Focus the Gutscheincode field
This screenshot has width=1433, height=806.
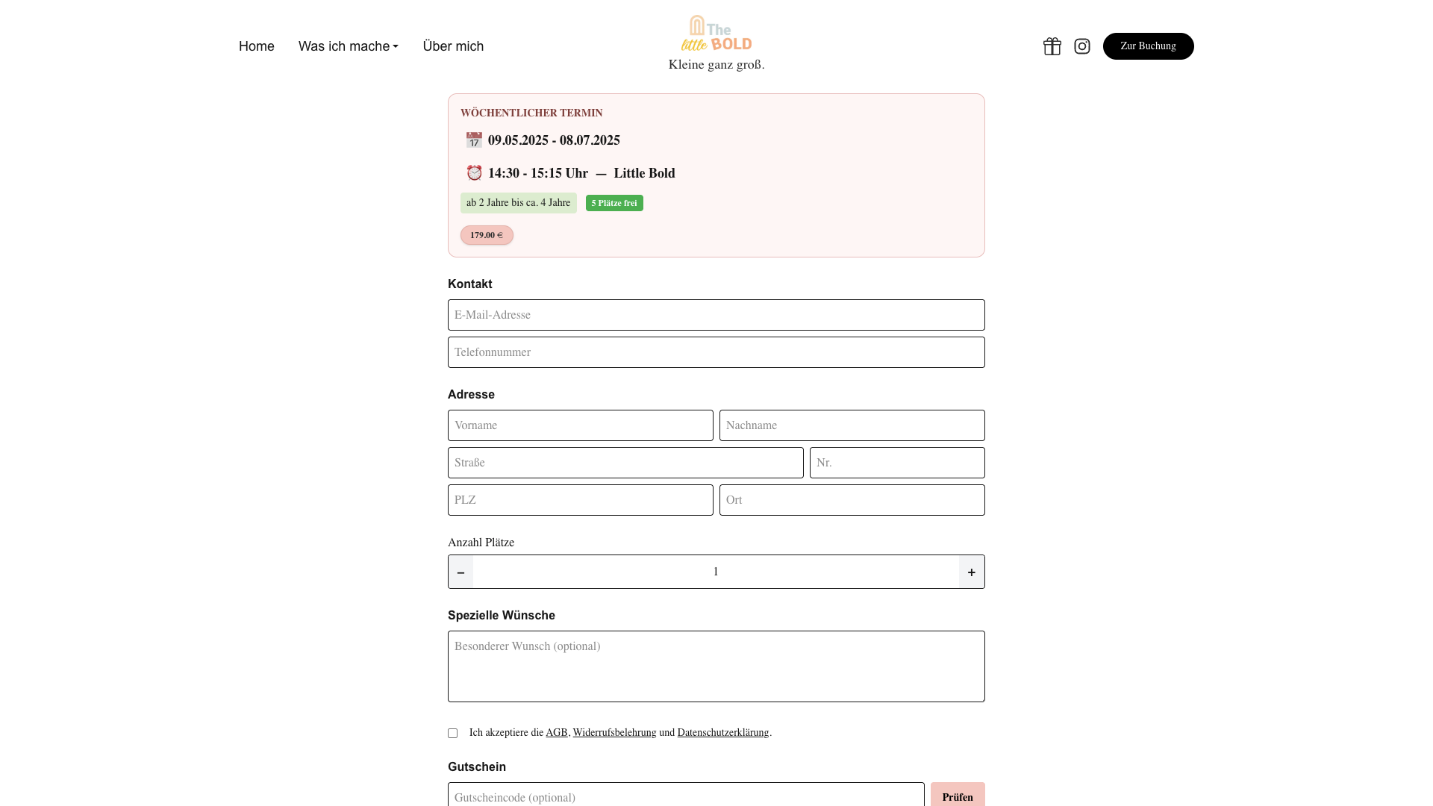[x=686, y=796]
